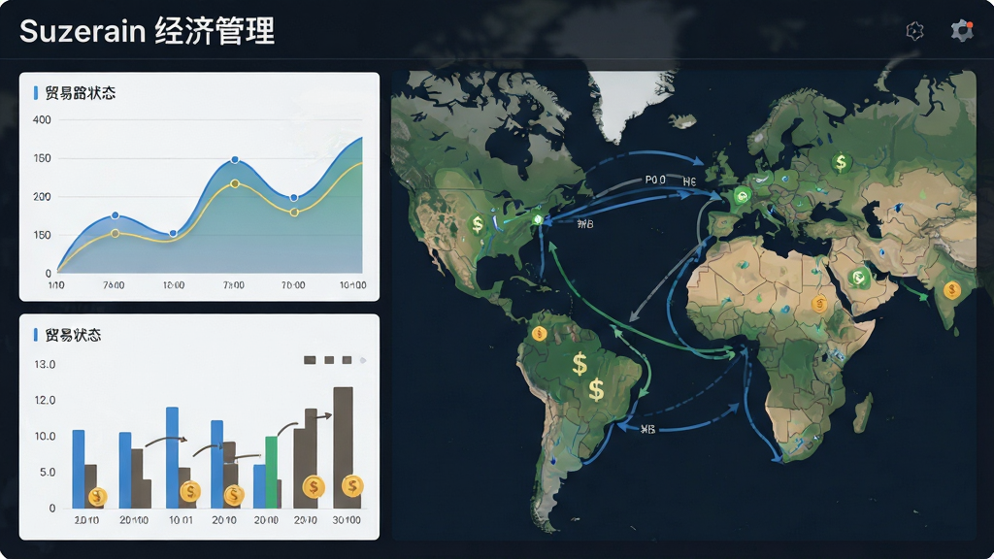Click the gold coin above the 30100 label
The image size is (994, 559).
click(x=352, y=486)
